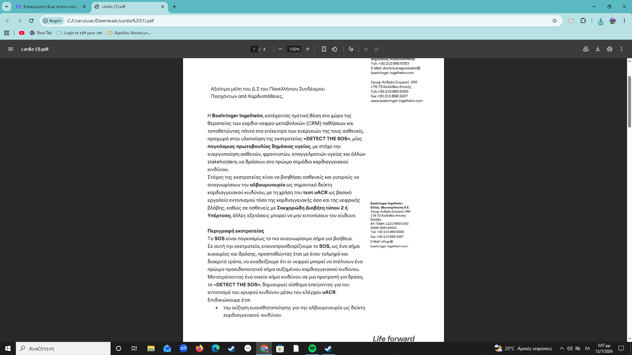Fit the PDF to page

point(324,49)
